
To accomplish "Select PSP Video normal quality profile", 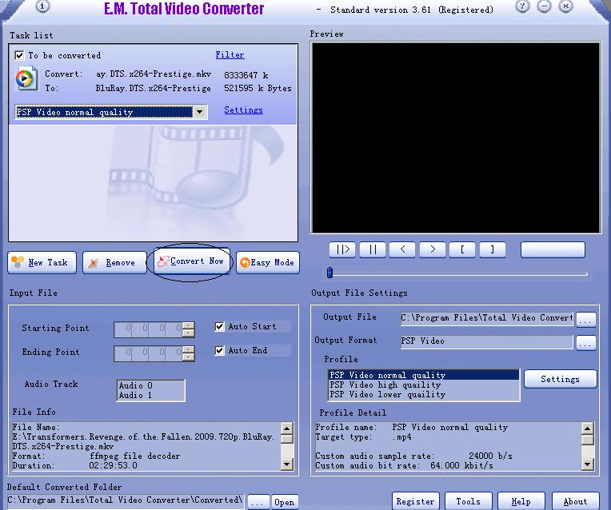I will [x=424, y=375].
